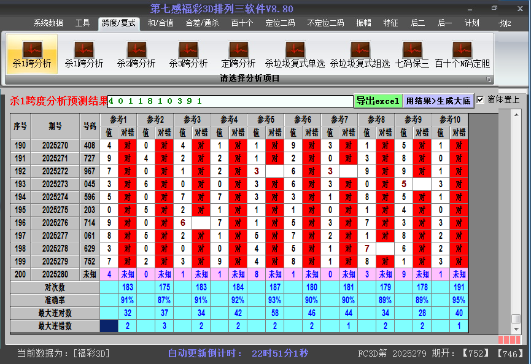Select the 杀3跨分析 analysis icon
The width and height of the screenshot is (531, 364).
click(189, 54)
